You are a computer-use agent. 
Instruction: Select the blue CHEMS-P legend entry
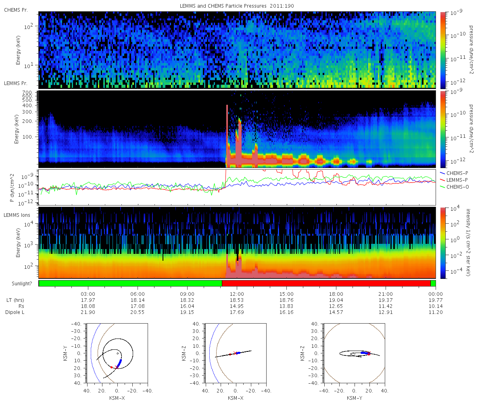pyautogui.click(x=454, y=173)
